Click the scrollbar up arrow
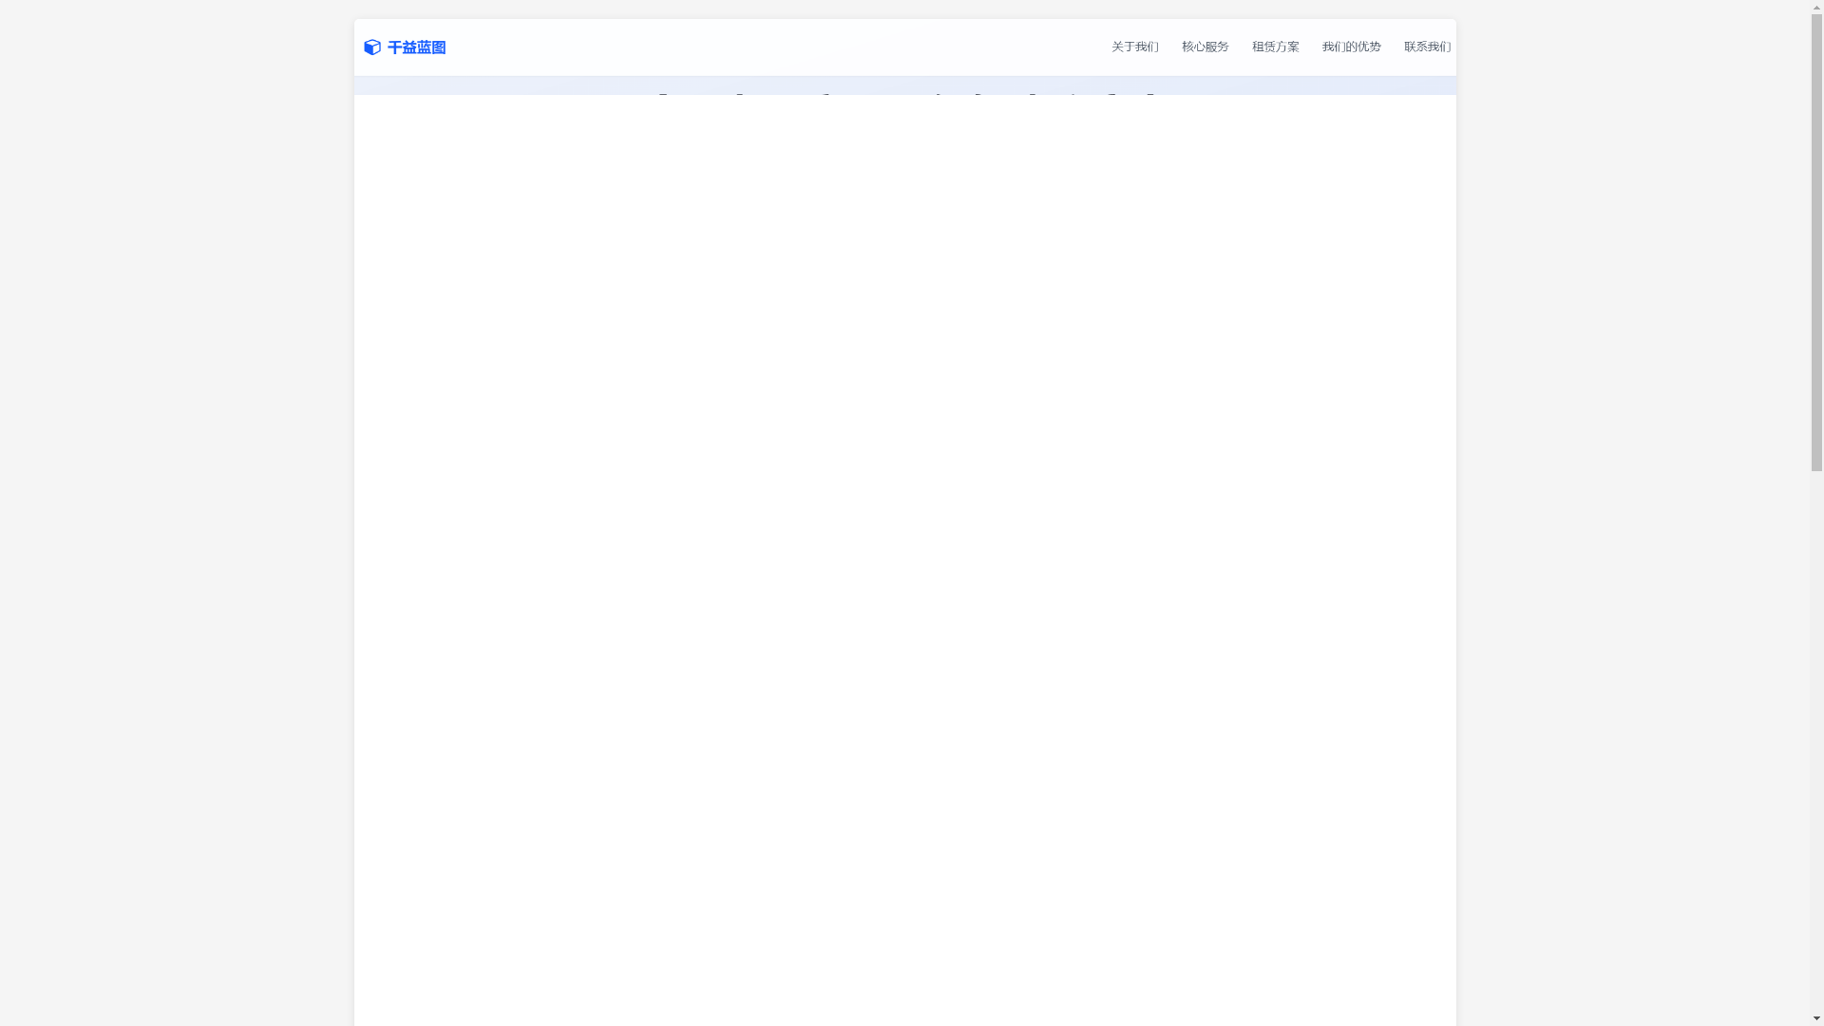Image resolution: width=1824 pixels, height=1026 pixels. pyautogui.click(x=1816, y=6)
